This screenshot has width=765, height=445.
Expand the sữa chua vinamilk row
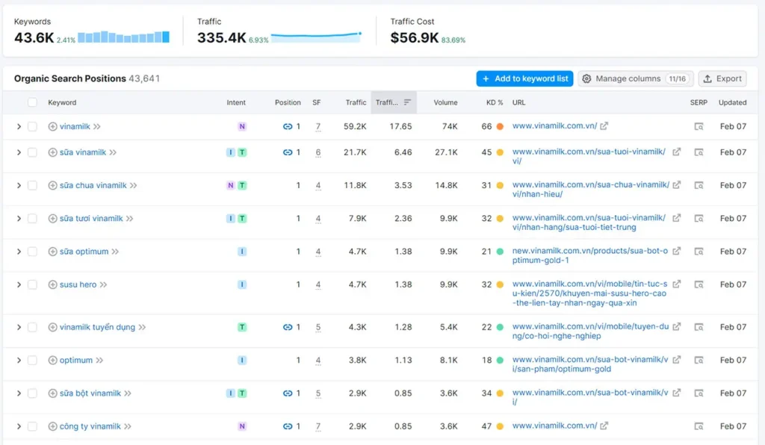pyautogui.click(x=19, y=185)
